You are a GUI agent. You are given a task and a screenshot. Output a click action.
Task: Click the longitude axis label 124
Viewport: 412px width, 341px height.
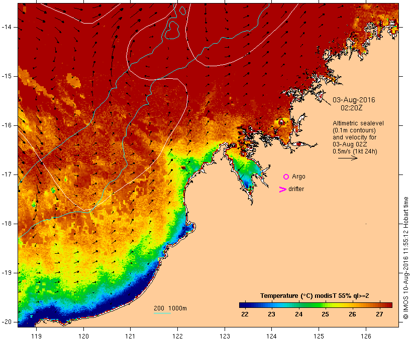click(271, 336)
